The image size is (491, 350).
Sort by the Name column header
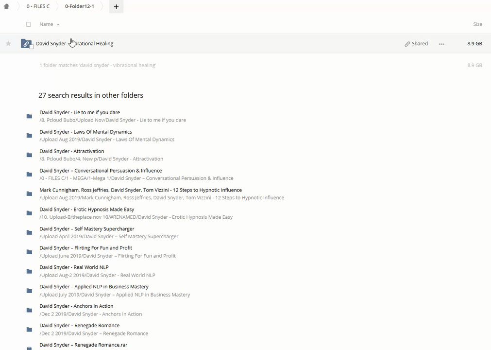coord(46,24)
